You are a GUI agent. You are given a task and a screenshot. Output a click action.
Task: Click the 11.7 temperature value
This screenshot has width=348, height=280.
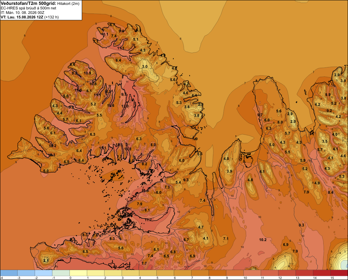(x=148, y=220)
